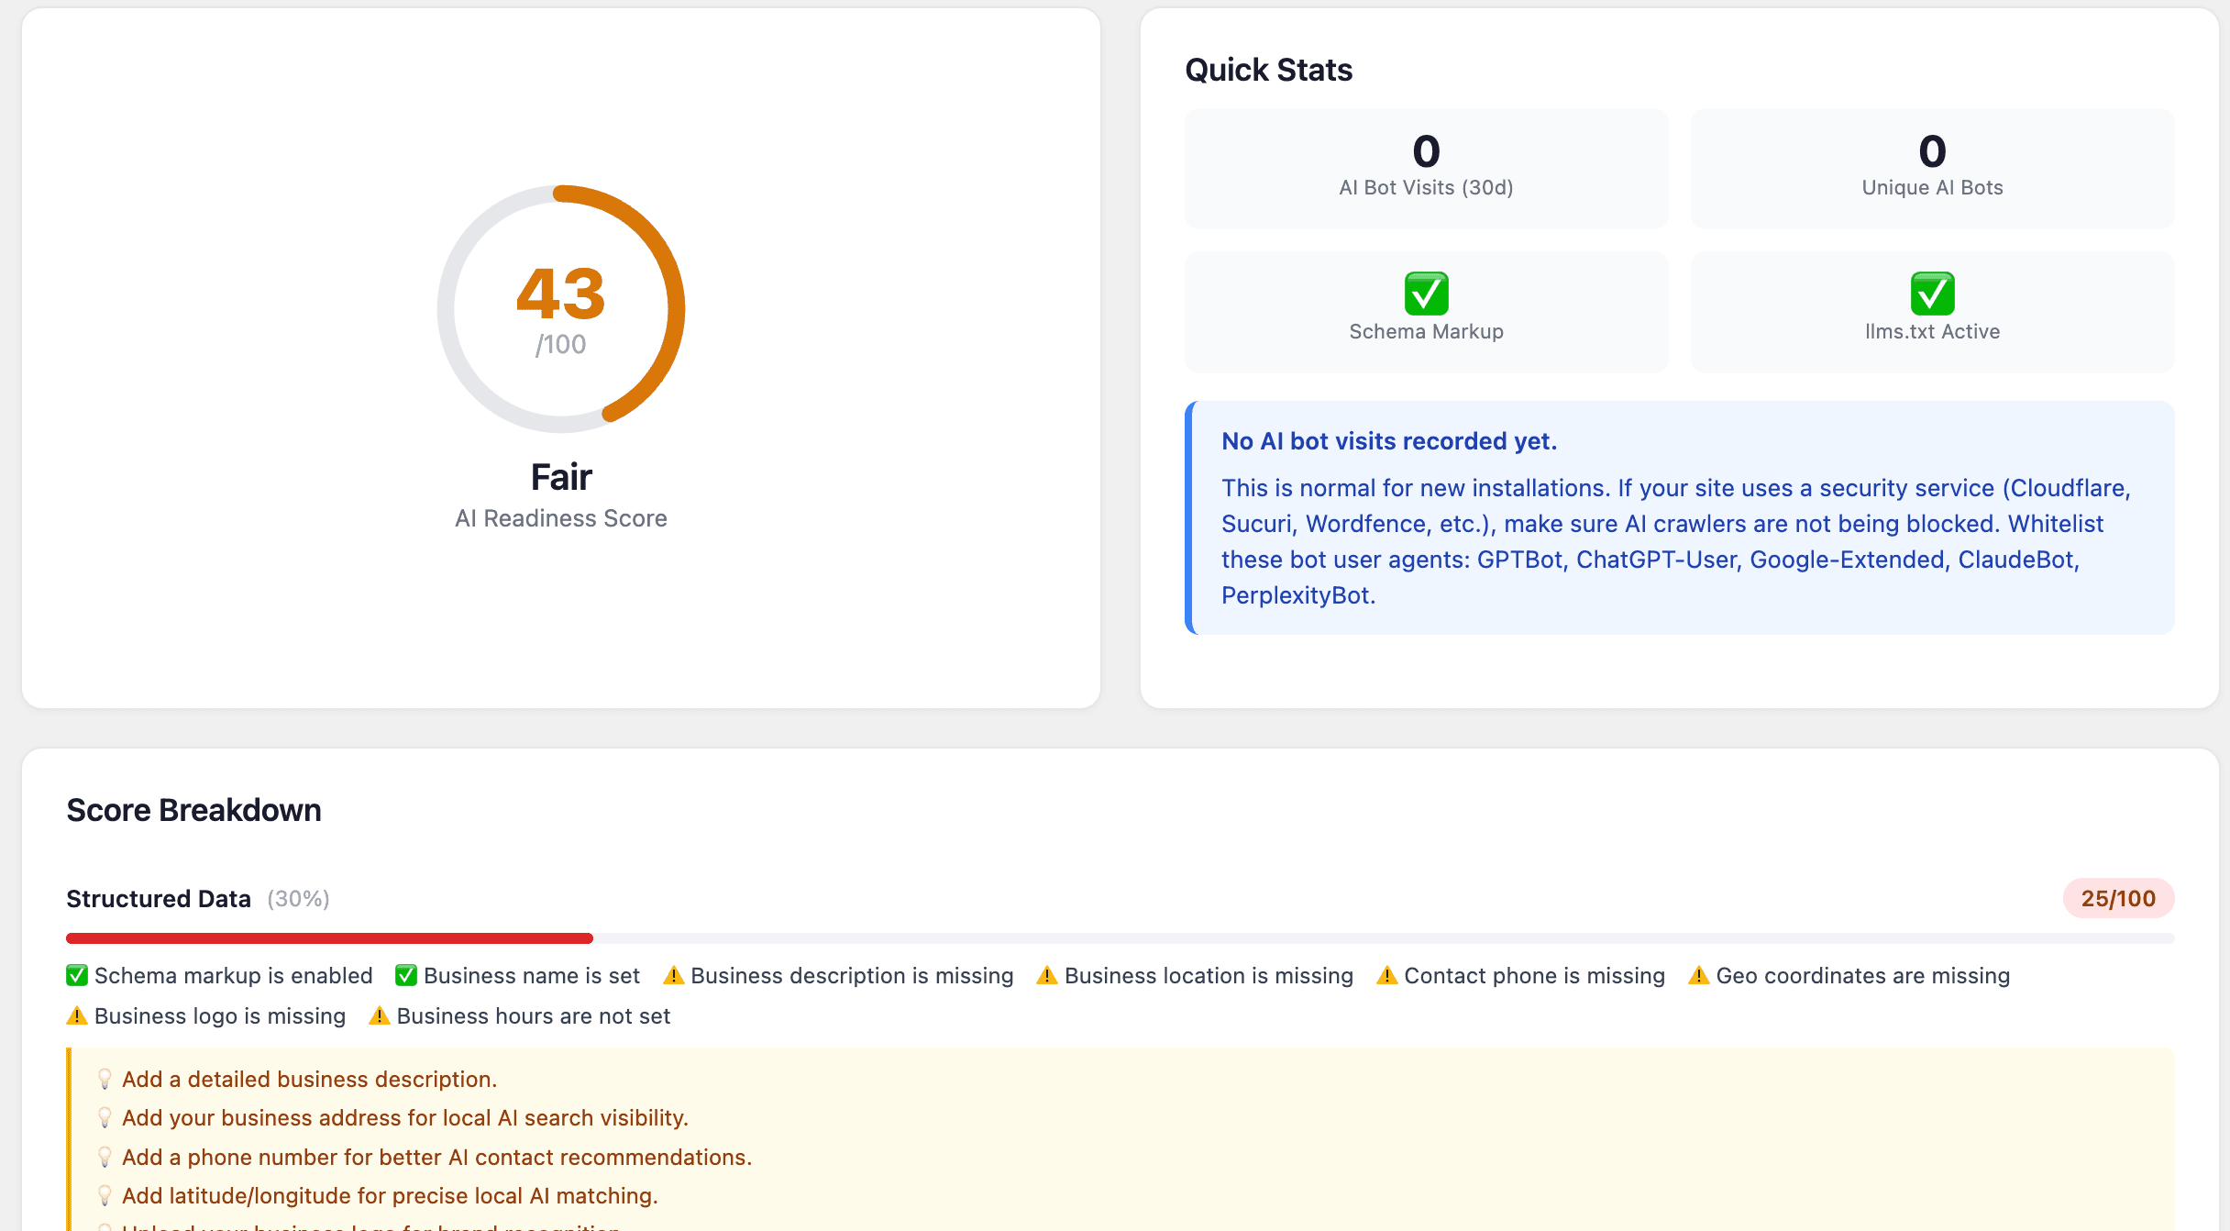The image size is (2230, 1231).
Task: Click the warning icon beside Business hours are not set
Action: click(380, 1016)
